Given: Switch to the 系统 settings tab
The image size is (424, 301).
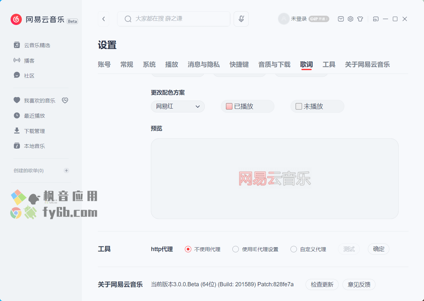Looking at the screenshot, I should (x=149, y=64).
